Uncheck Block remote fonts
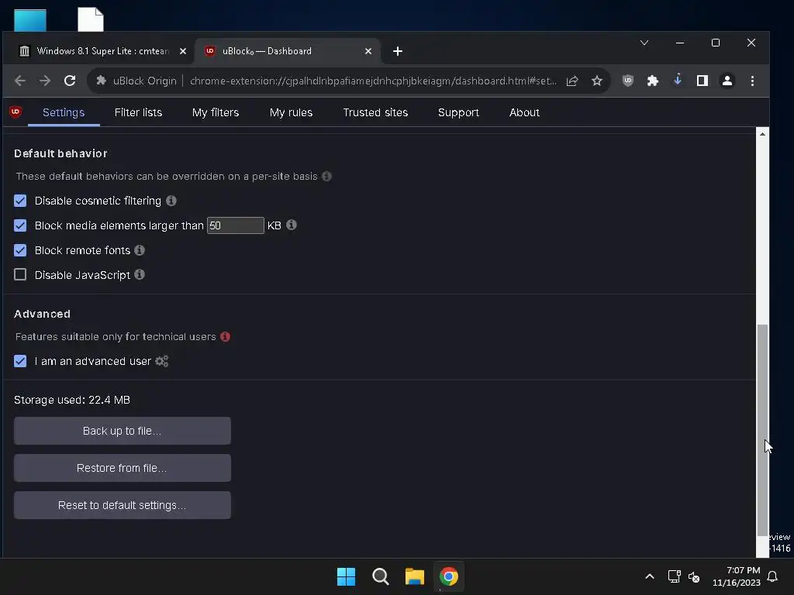The height and width of the screenshot is (595, 794). click(x=20, y=250)
